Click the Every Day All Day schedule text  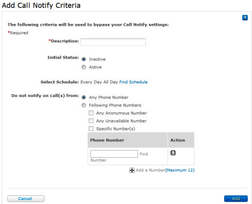[x=99, y=82]
